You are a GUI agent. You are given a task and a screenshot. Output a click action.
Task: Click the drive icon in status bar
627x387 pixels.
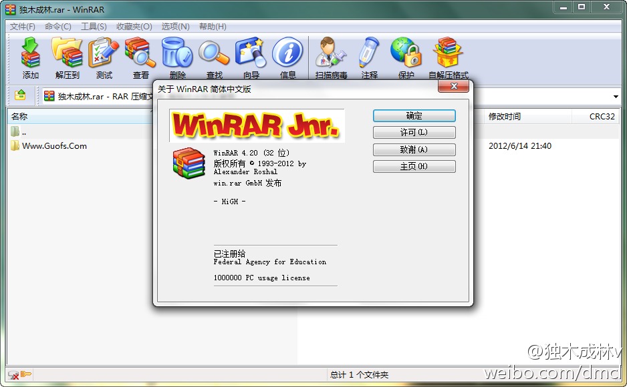click(x=13, y=374)
